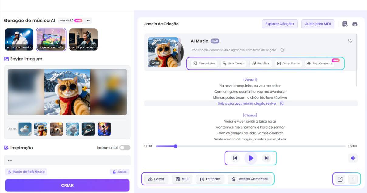Favorite the AI Music track with the heart
367x193 pixels.
click(350, 41)
